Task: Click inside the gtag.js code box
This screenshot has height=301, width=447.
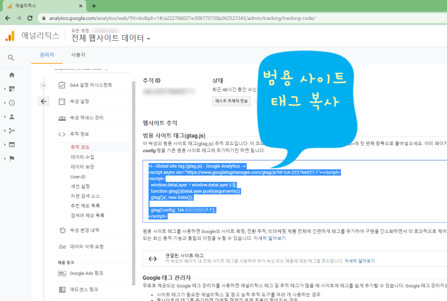Action: click(x=295, y=191)
